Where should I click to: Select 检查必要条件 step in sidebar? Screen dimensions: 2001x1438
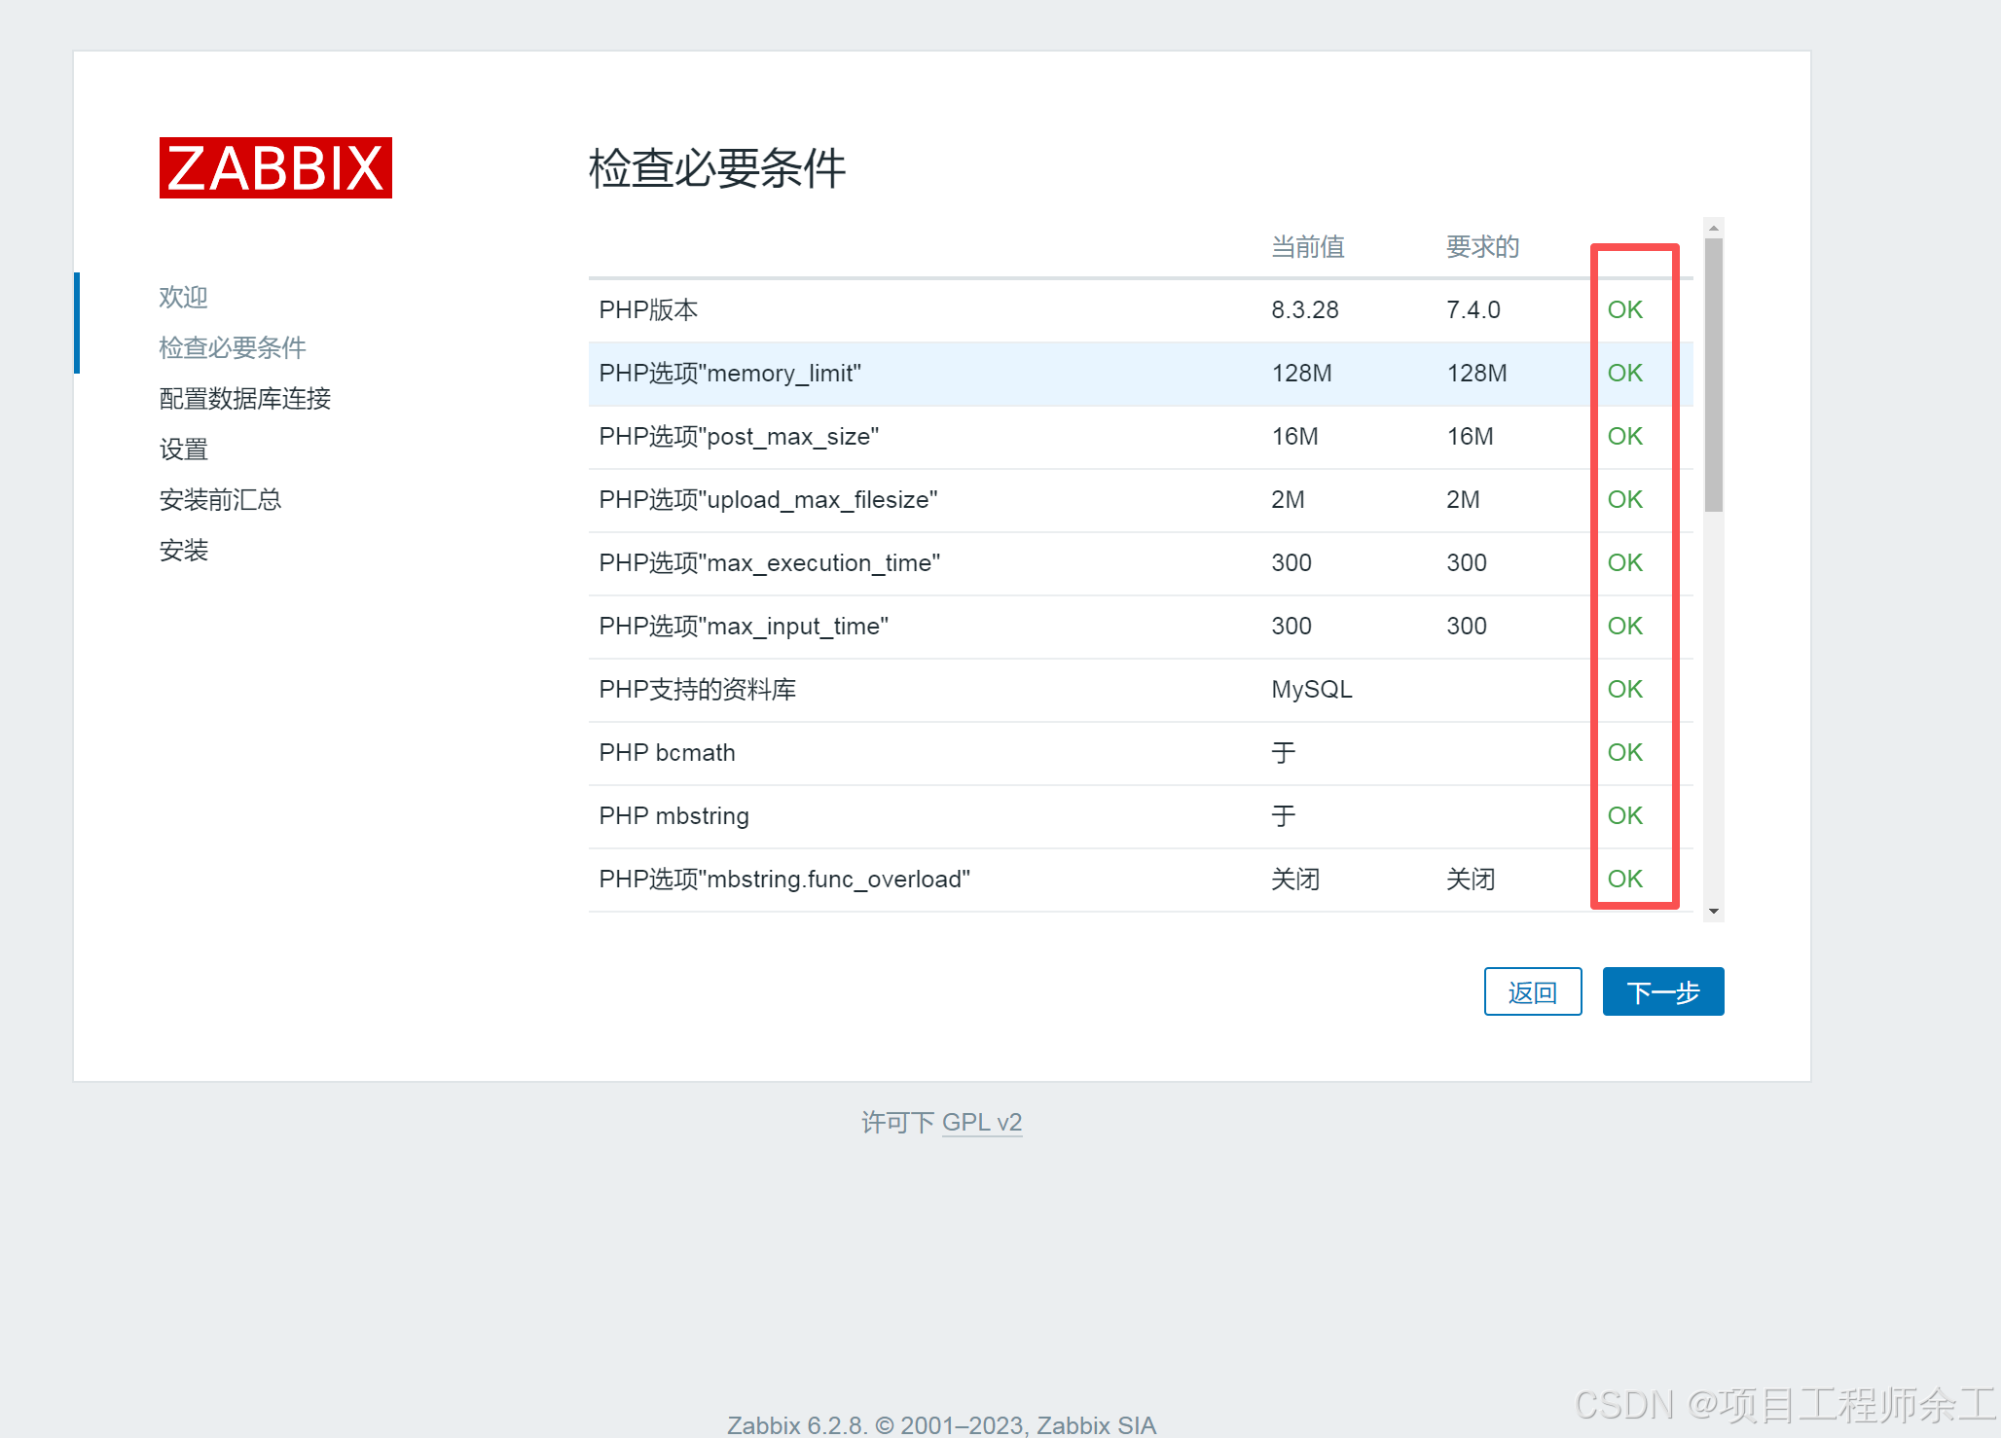point(232,347)
